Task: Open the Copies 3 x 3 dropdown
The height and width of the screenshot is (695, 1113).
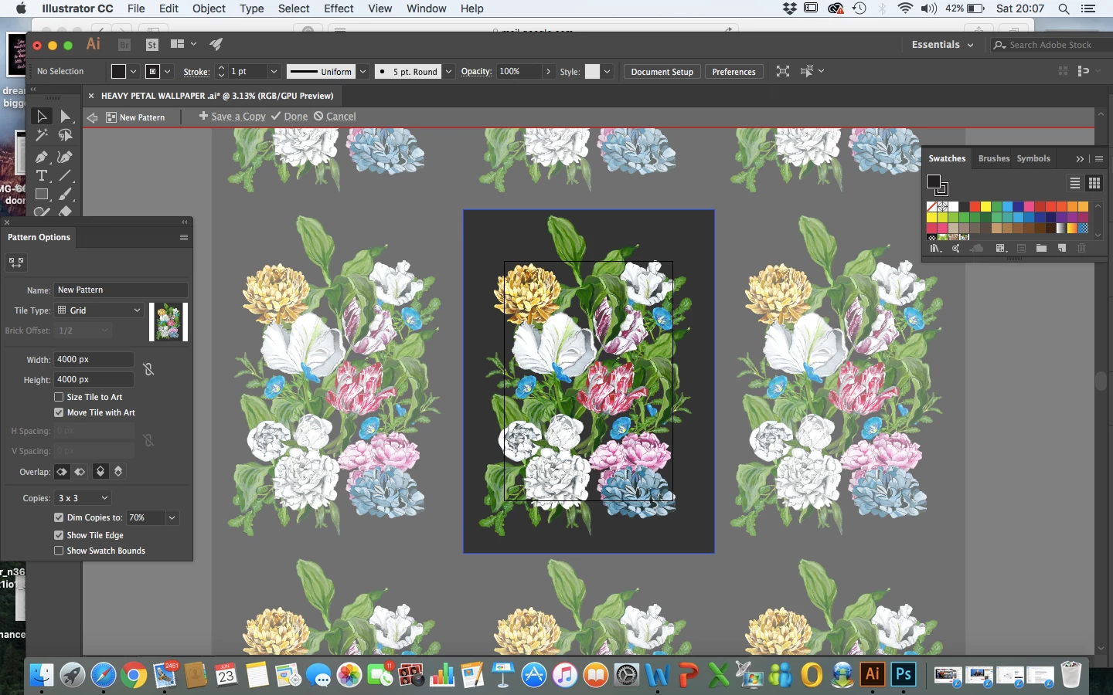Action: [83, 498]
